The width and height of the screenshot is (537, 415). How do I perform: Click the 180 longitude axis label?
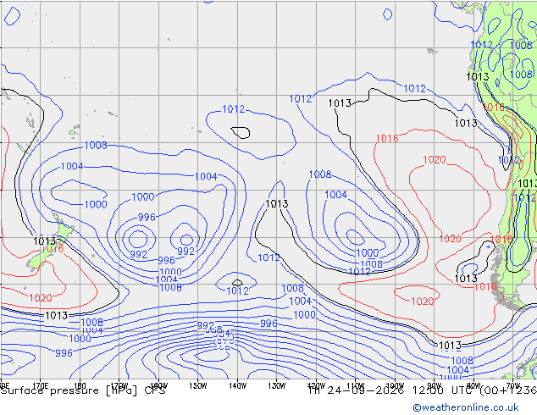tap(80, 385)
